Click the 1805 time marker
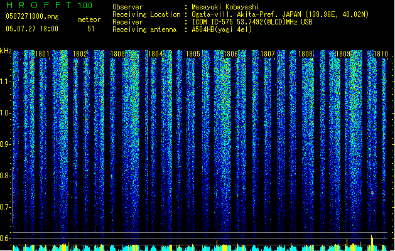Viewport: 395px width, 251px height. (193, 54)
